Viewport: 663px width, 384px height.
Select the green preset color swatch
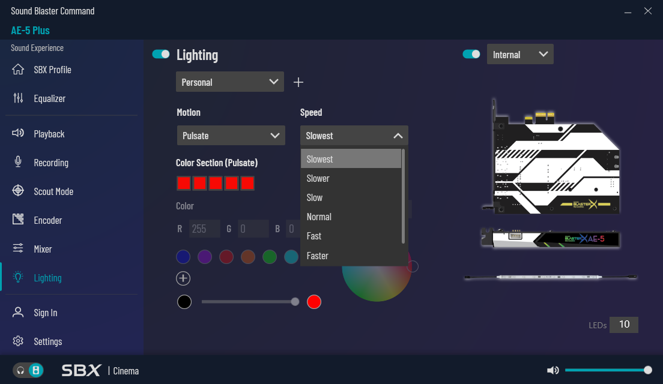pos(270,257)
